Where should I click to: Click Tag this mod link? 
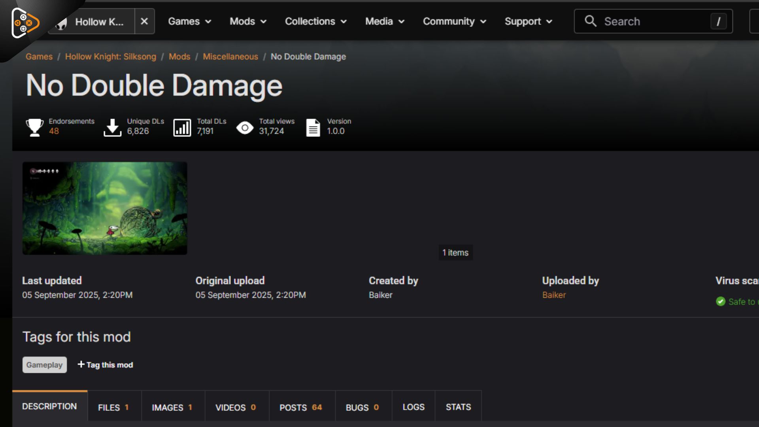(x=110, y=365)
